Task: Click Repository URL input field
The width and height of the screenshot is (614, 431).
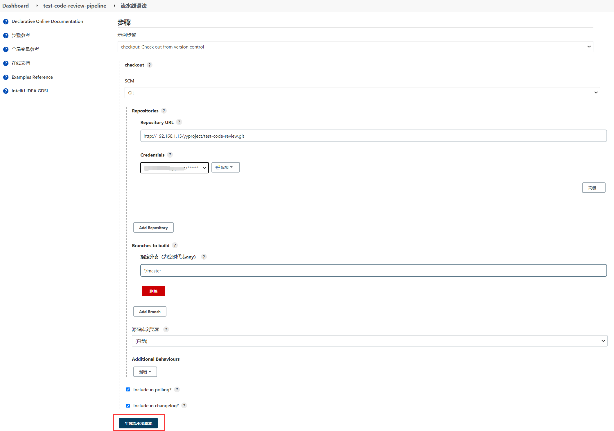Action: [x=373, y=136]
